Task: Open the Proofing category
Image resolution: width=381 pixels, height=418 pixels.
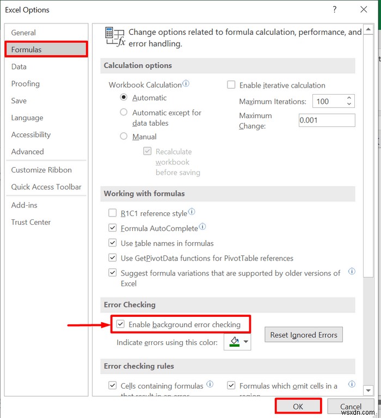Action: point(46,84)
